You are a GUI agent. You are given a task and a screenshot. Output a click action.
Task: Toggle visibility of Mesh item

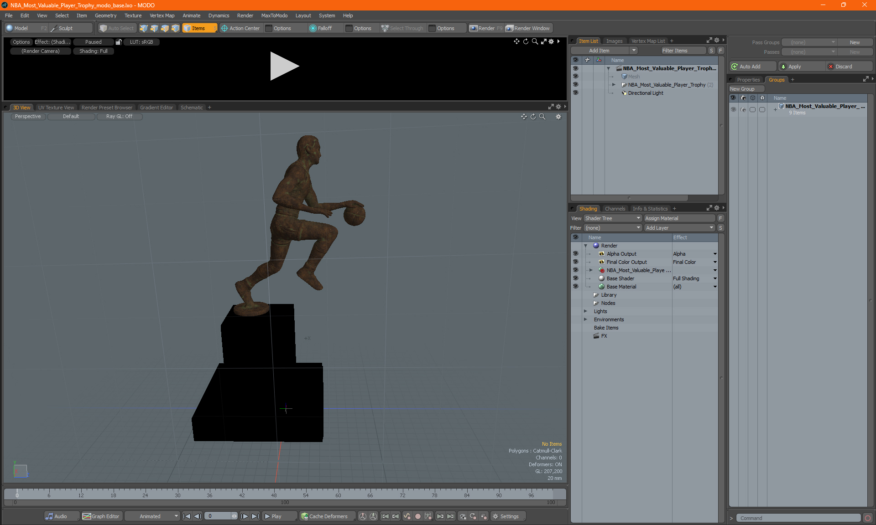coord(575,76)
